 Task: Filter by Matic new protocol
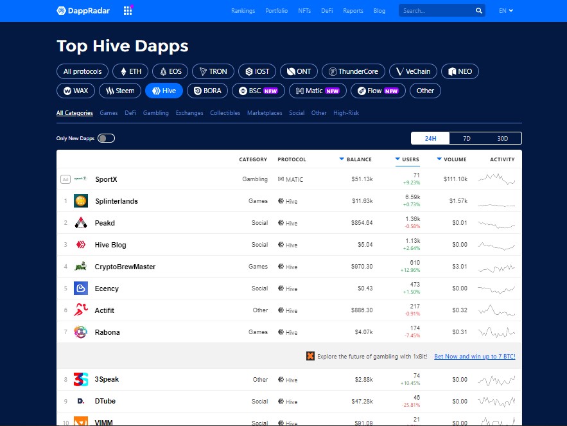click(317, 91)
